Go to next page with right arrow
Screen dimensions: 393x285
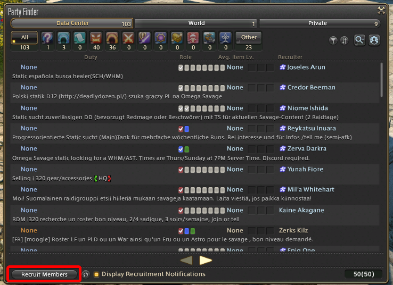click(x=206, y=261)
